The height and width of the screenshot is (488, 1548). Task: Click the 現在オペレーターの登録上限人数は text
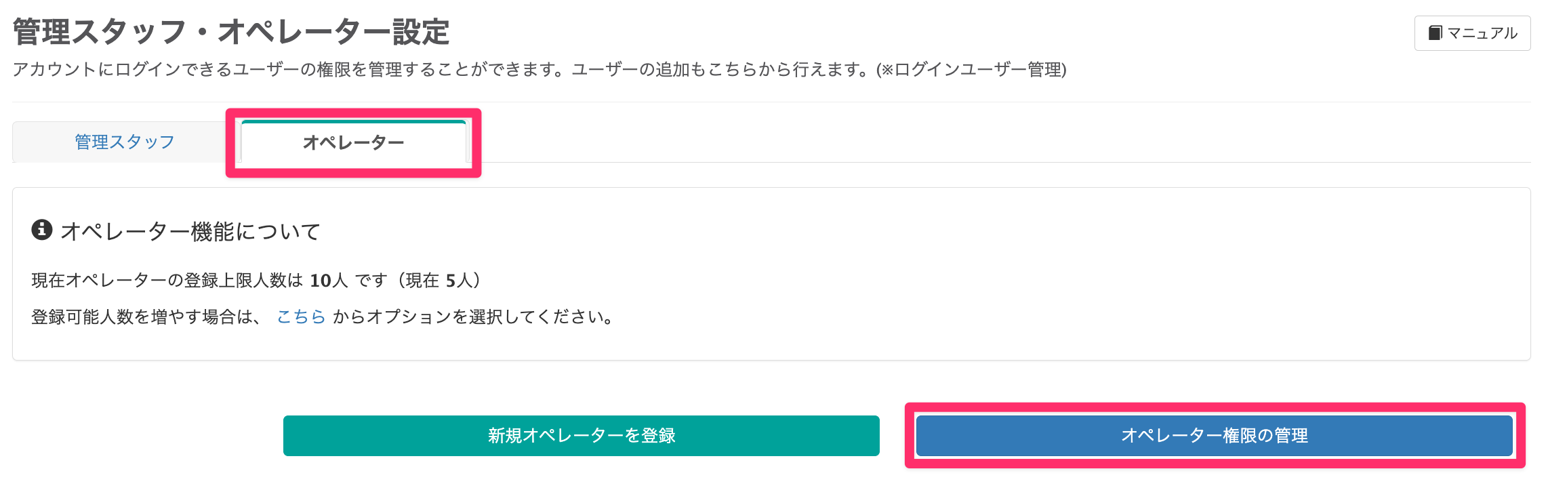tap(167, 281)
